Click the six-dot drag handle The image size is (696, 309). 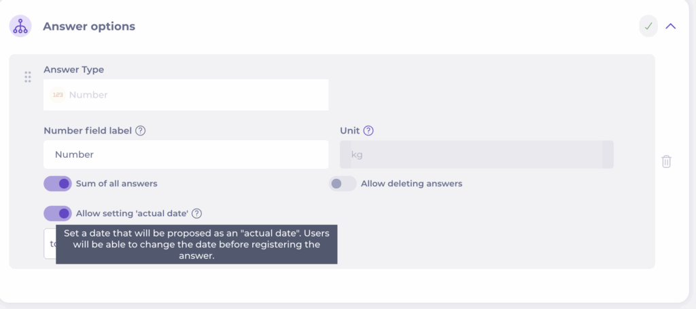coord(28,77)
